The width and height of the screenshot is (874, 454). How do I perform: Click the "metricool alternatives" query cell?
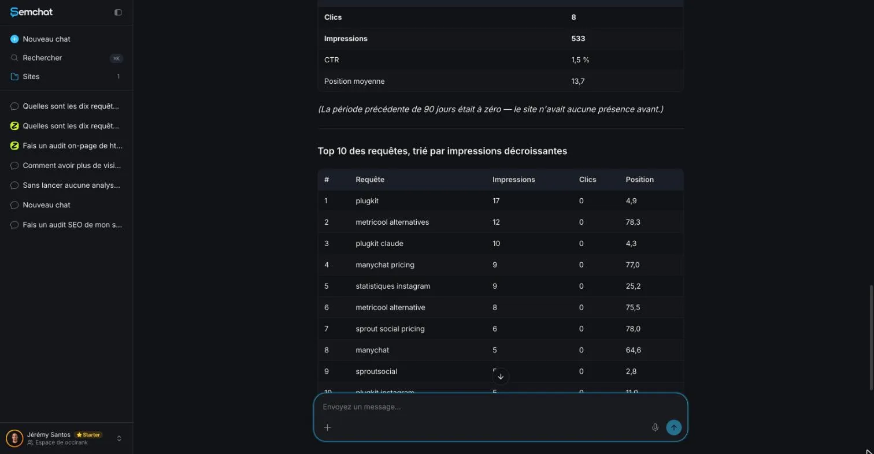tap(392, 222)
